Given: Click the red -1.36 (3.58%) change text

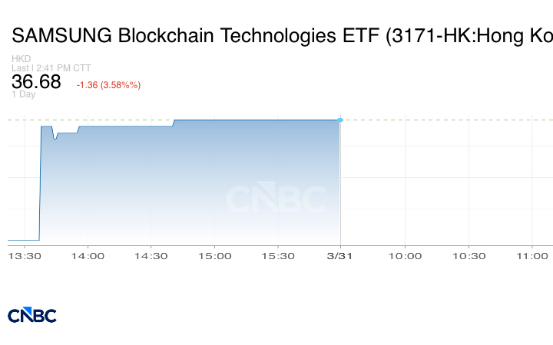Looking at the screenshot, I should [x=108, y=84].
